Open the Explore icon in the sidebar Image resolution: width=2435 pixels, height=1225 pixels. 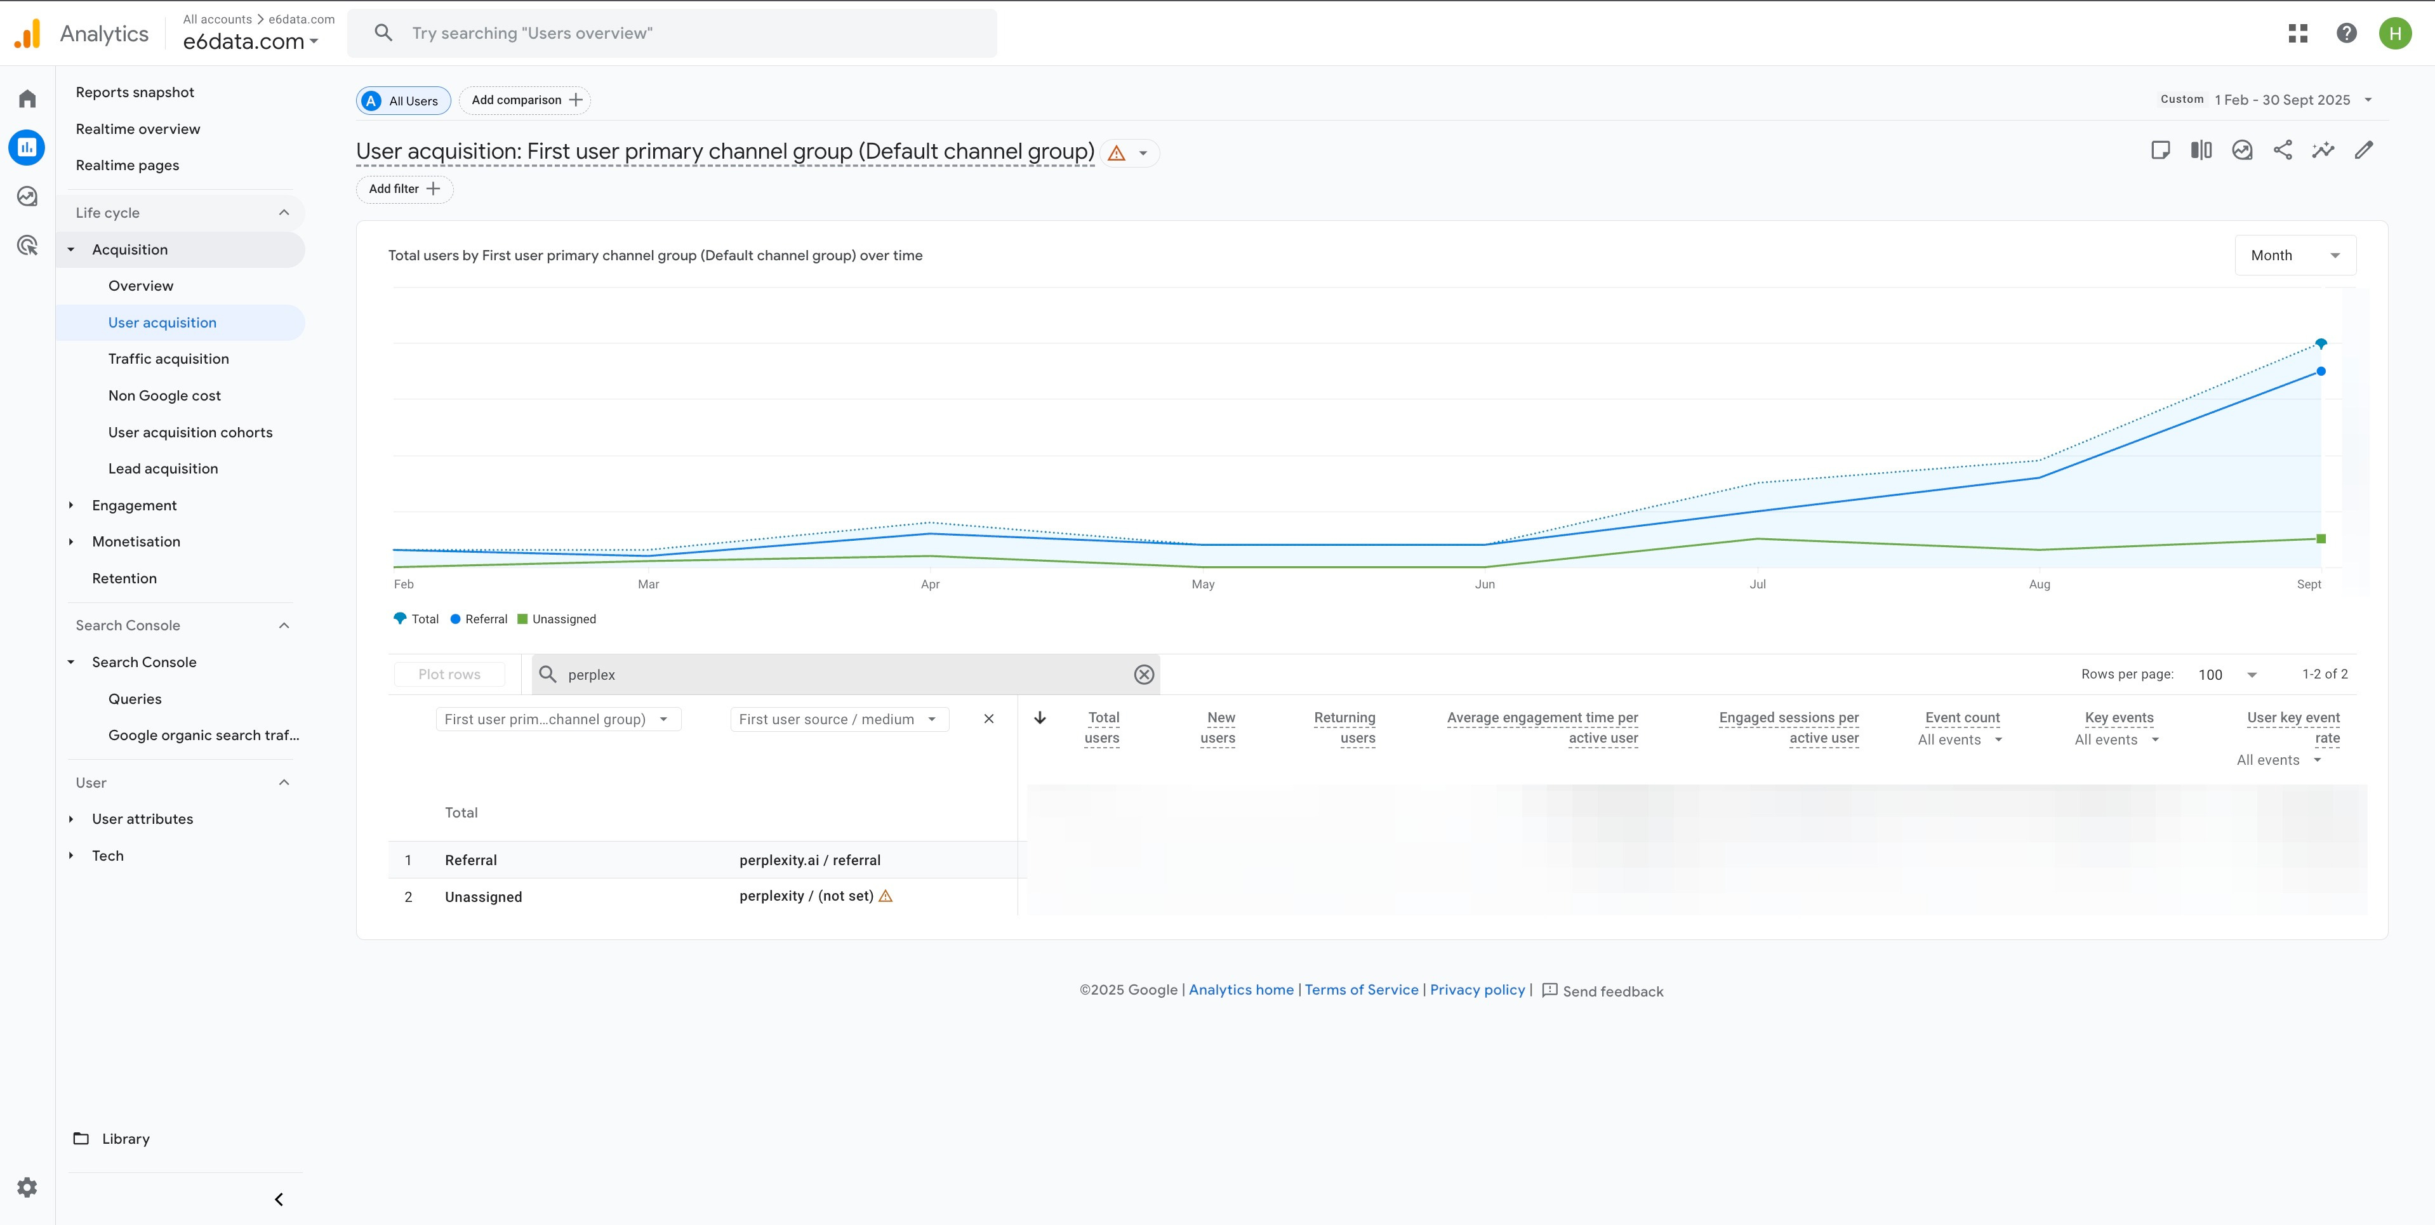point(27,195)
